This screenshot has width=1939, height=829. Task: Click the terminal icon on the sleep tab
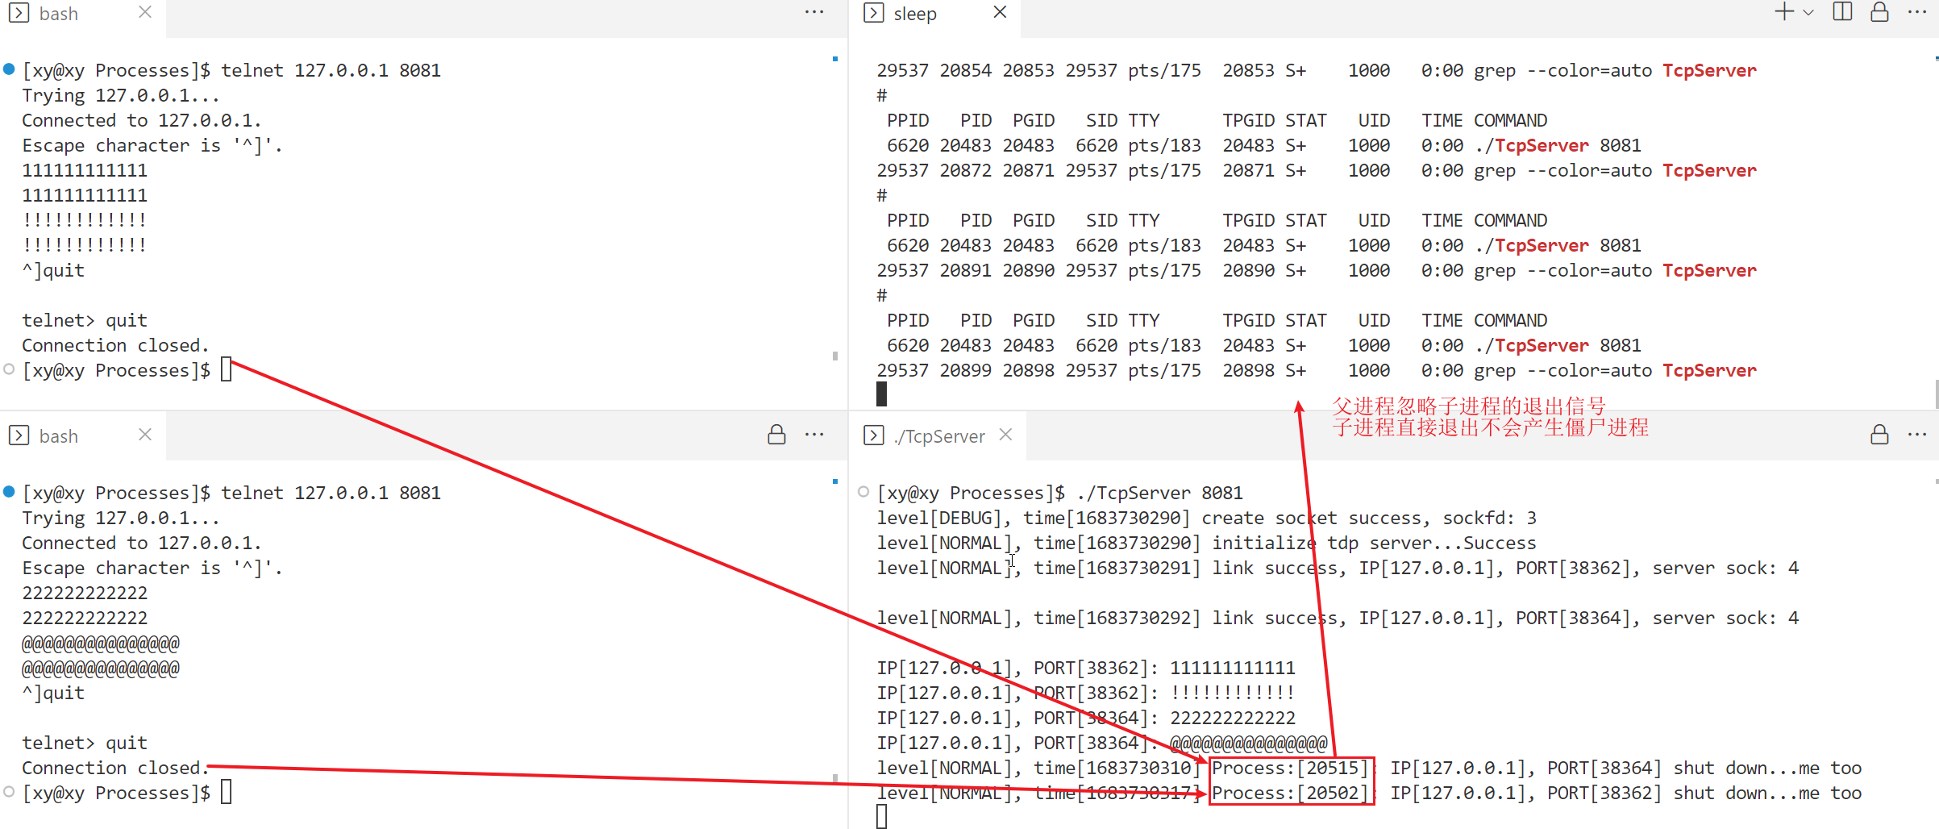pos(873,13)
